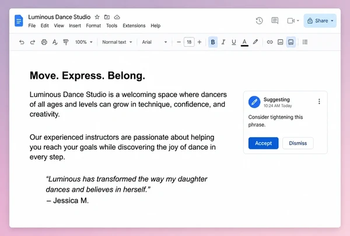Screen dimensions: 350x236
Task: Click the cloud save status icon
Action: tap(117, 17)
